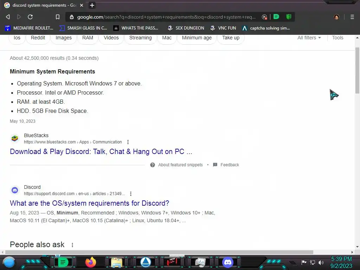Select the Take up filter chip
The height and width of the screenshot is (270, 360).
(231, 38)
